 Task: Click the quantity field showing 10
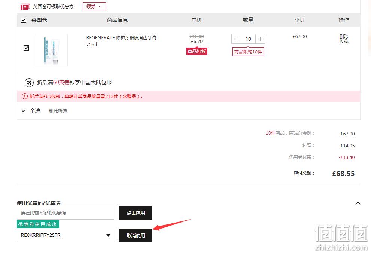248,39
